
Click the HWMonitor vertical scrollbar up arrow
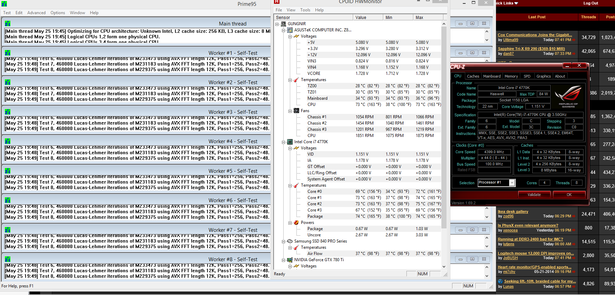coord(444,24)
